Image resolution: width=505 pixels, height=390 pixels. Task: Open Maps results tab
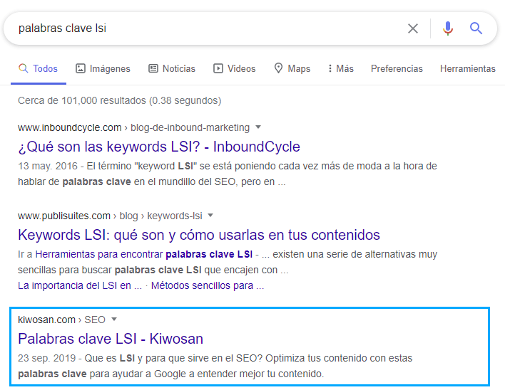pyautogui.click(x=292, y=68)
